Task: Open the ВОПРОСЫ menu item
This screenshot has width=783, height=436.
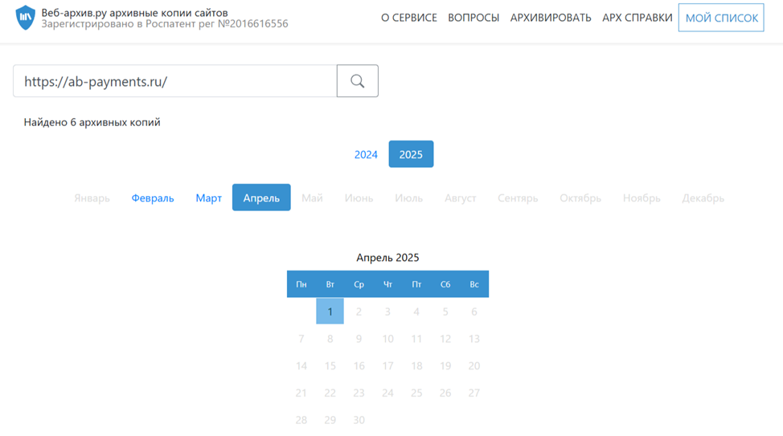Action: (x=473, y=18)
